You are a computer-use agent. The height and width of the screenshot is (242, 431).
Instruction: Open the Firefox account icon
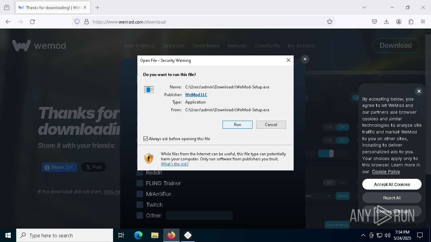click(399, 22)
